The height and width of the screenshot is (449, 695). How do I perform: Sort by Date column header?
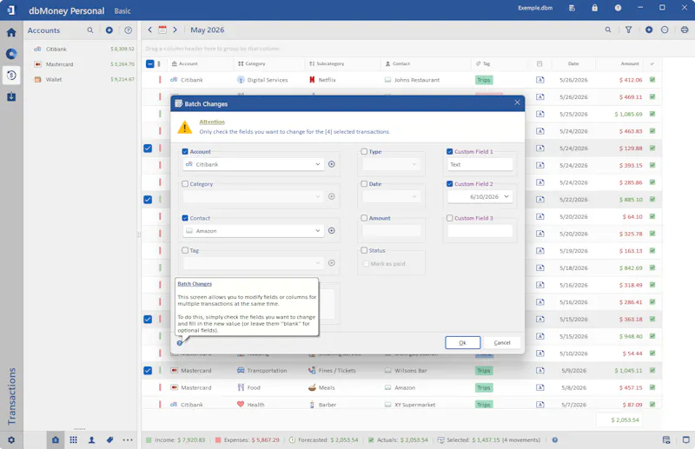(x=573, y=63)
